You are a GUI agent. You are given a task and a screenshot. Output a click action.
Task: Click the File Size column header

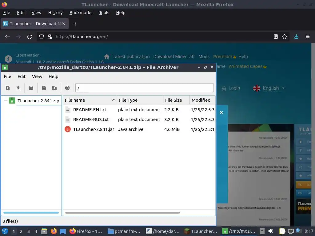[176, 100]
